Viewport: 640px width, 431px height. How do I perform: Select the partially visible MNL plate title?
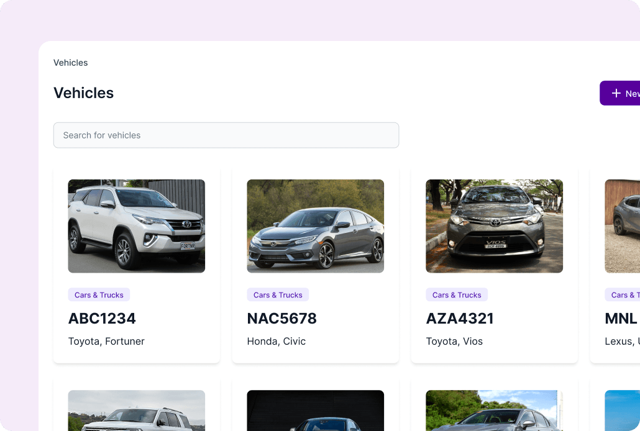tap(621, 319)
